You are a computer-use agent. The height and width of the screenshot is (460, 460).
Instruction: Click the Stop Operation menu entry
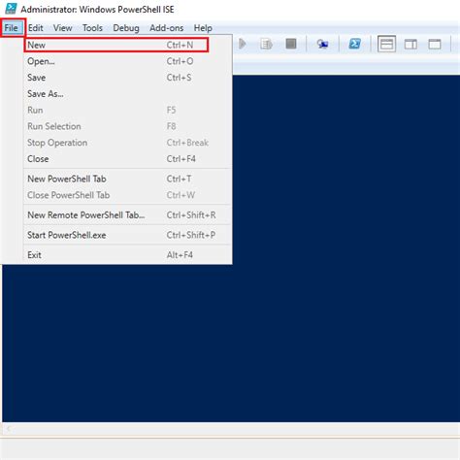pos(128,143)
